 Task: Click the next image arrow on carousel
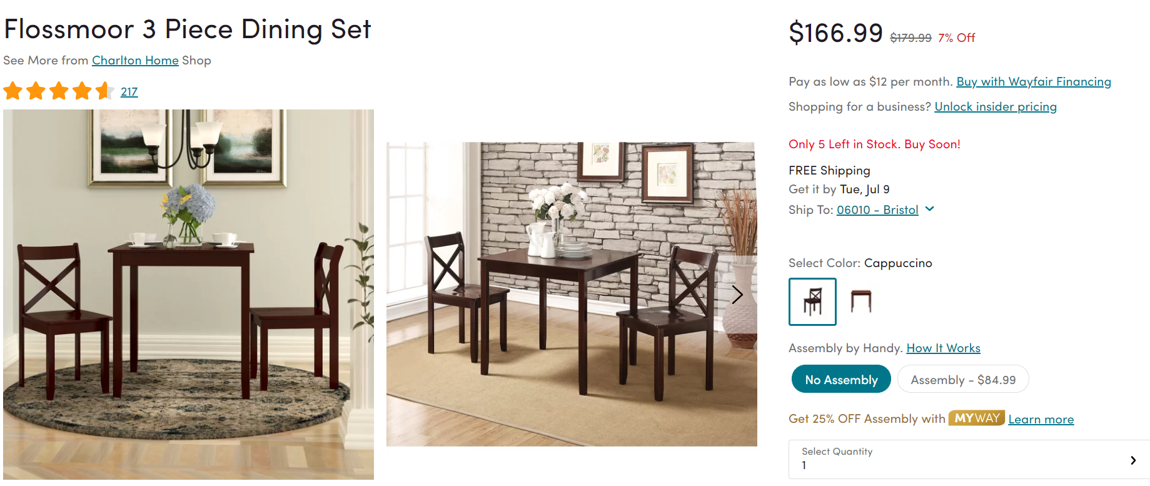[x=737, y=295]
